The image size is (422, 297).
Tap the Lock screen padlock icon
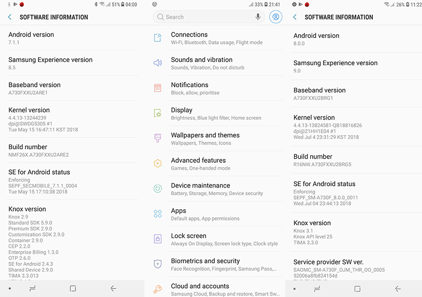158,239
